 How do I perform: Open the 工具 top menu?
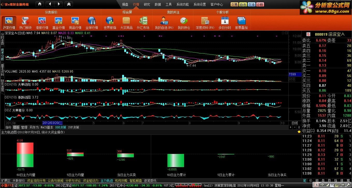coord(168,4)
